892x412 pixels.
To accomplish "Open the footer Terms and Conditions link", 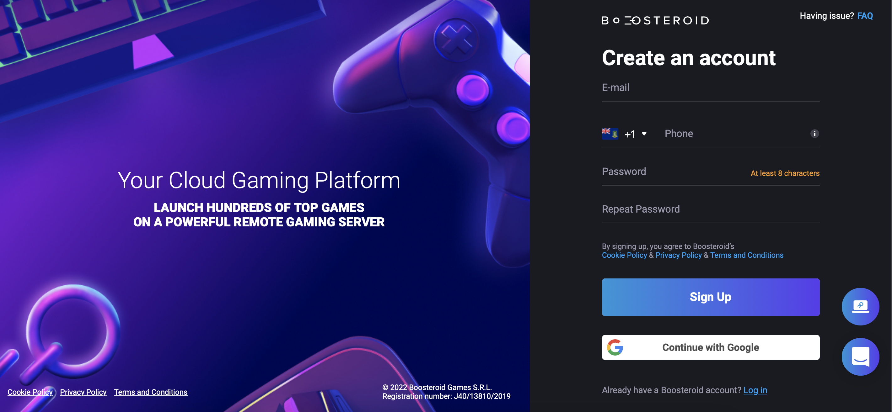I will point(151,392).
